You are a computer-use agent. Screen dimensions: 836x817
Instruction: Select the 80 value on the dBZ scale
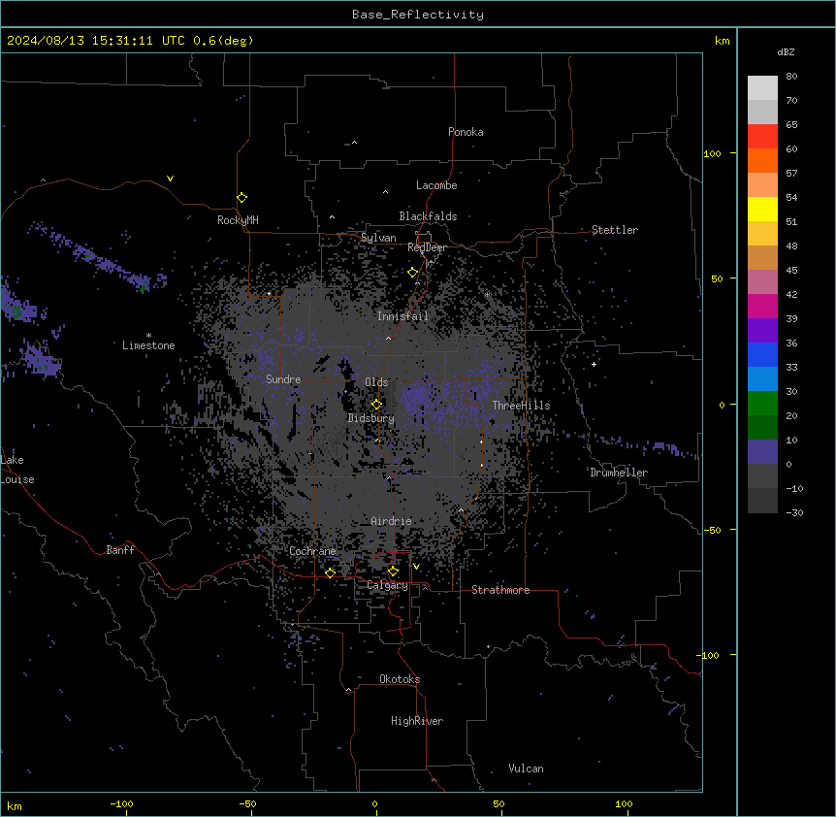point(791,77)
